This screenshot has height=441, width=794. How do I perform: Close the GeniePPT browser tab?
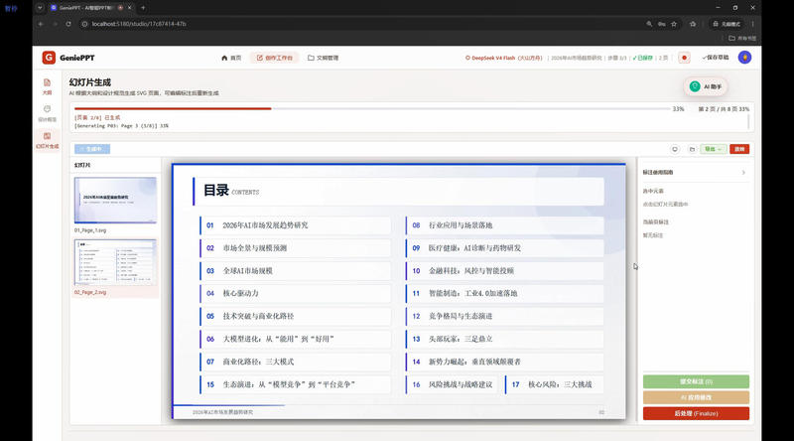pos(130,8)
